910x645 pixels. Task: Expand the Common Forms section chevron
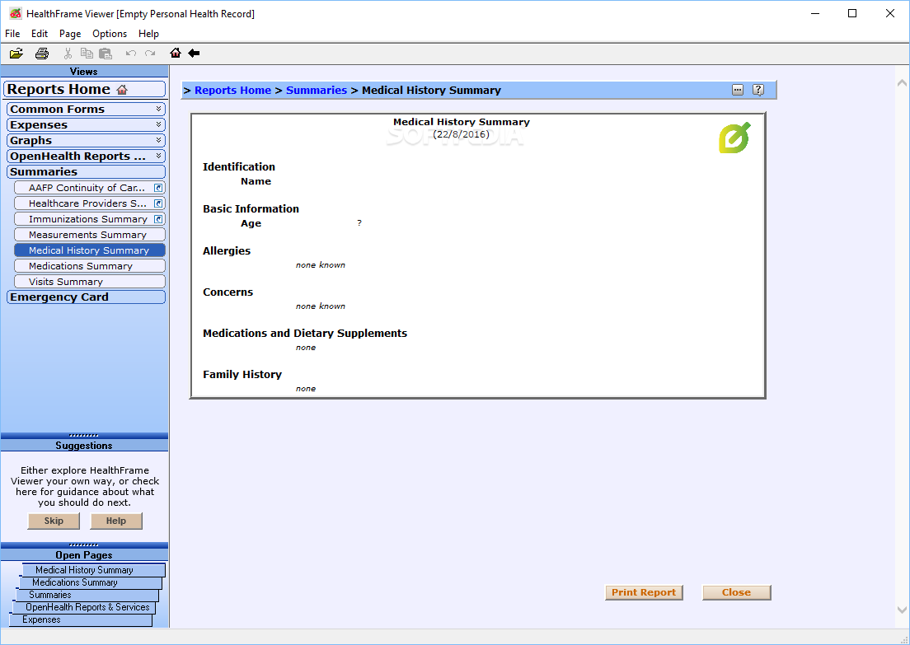point(158,109)
